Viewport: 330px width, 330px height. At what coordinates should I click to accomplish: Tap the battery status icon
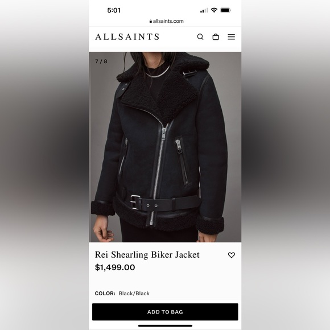[x=225, y=10]
